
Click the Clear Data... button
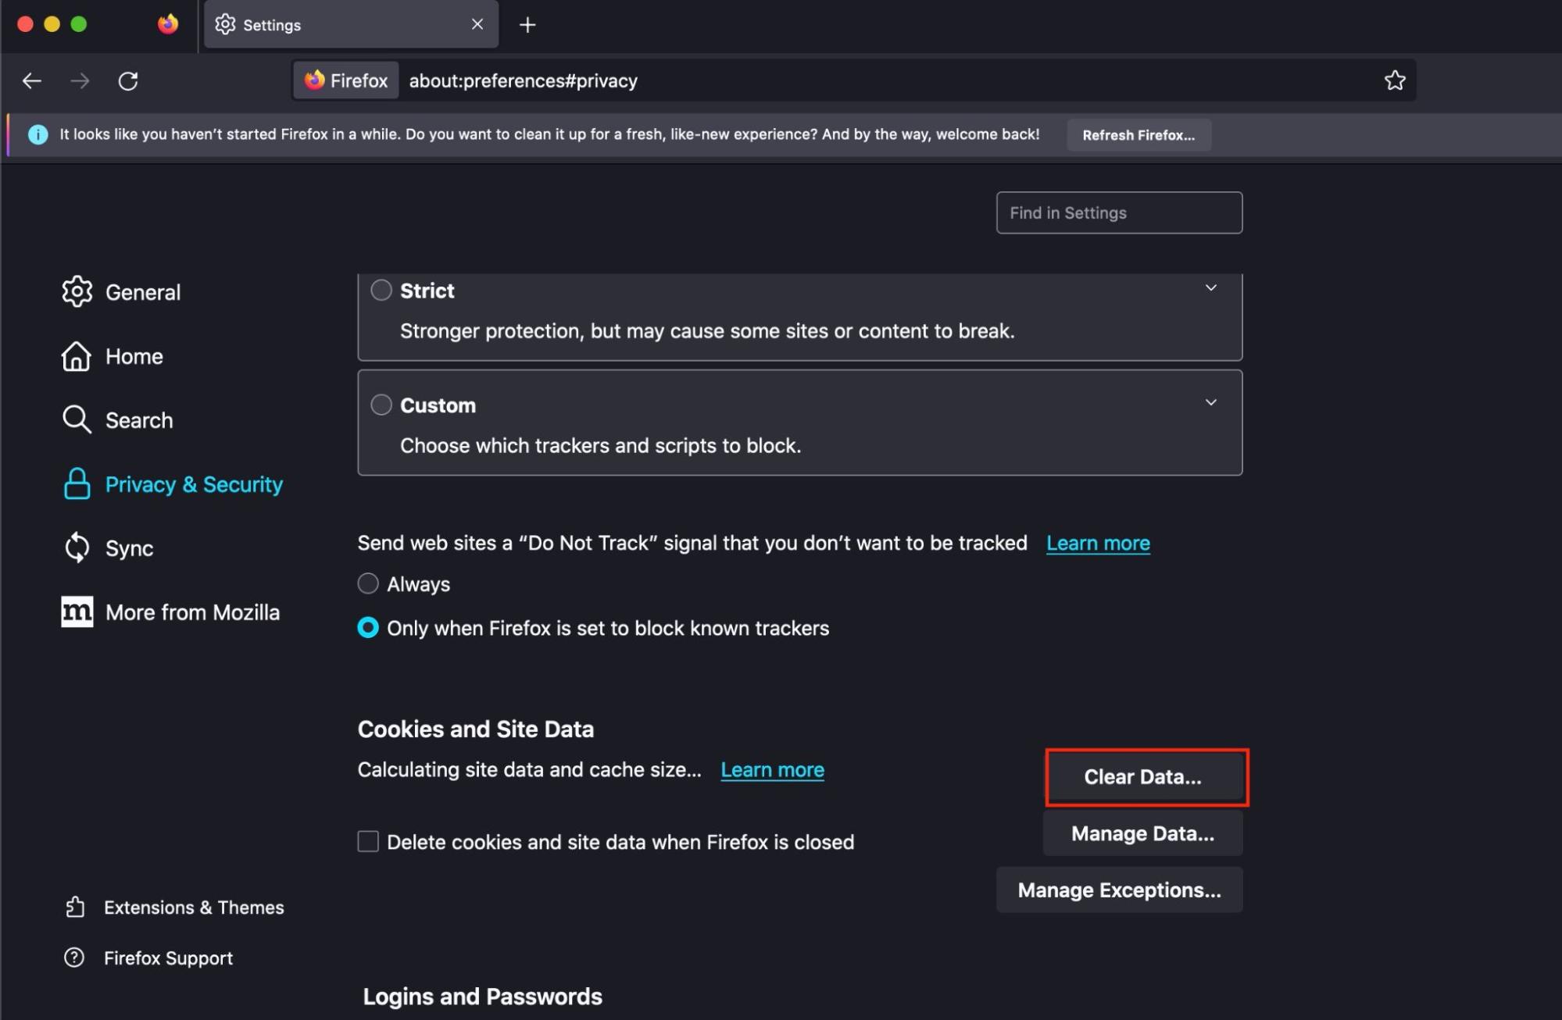tap(1143, 776)
